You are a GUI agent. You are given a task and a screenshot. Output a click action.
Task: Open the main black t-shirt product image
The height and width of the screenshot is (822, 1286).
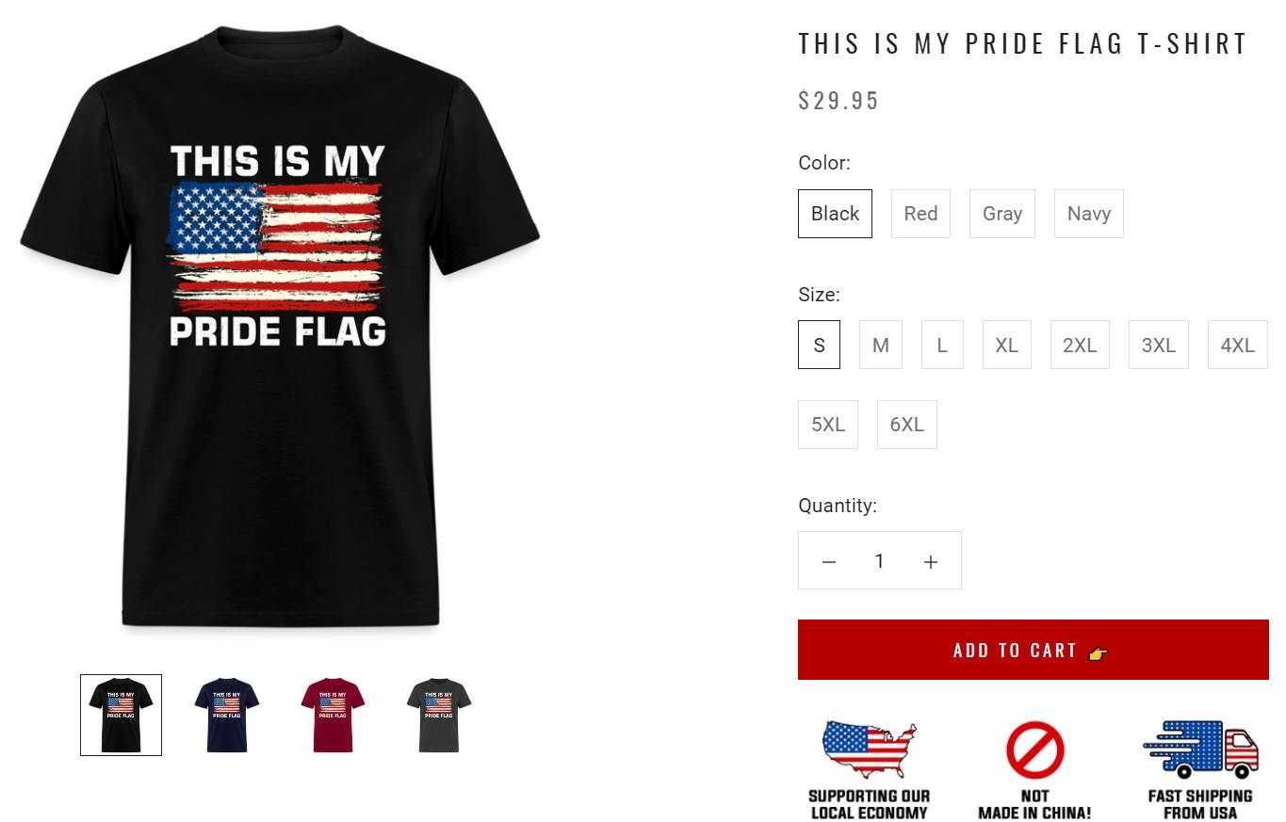[280, 327]
